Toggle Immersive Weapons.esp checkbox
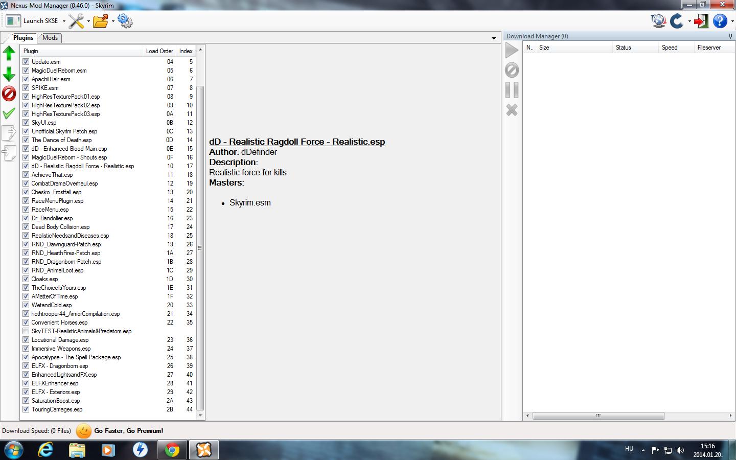The height and width of the screenshot is (460, 736). pos(26,349)
